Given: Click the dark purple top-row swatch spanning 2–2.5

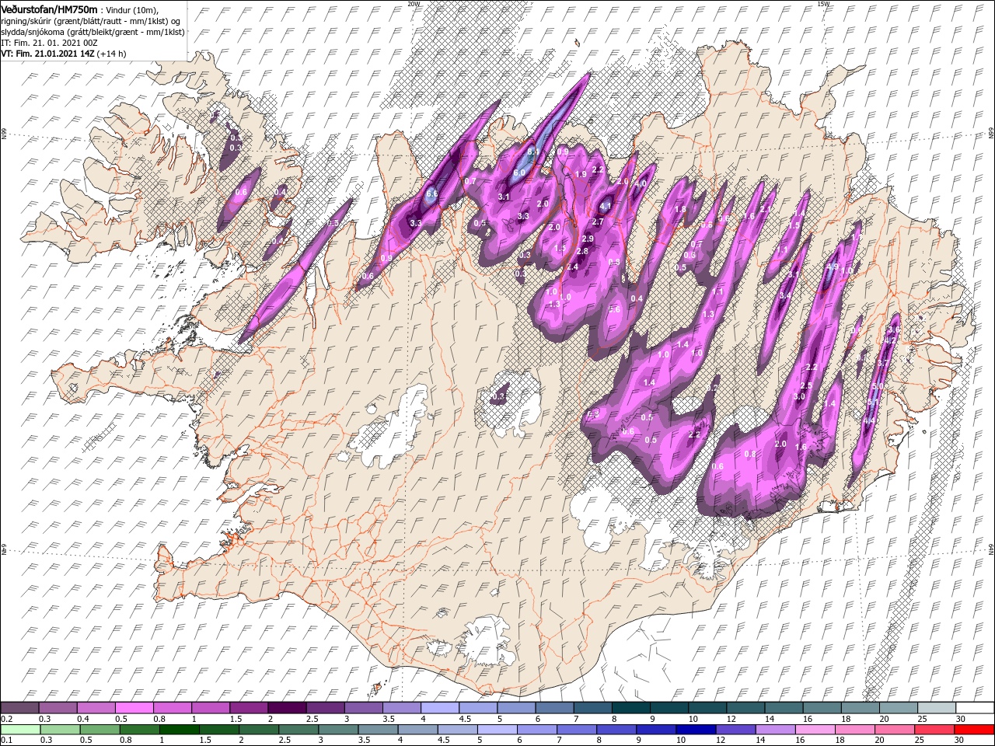Looking at the screenshot, I should pos(288,708).
